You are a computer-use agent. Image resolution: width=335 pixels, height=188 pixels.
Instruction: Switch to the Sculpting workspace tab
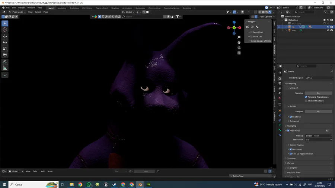(74, 8)
